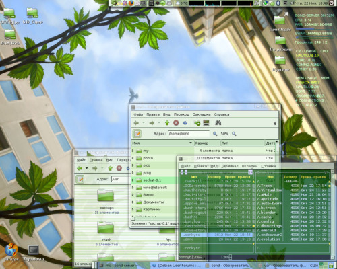Viewport: 337px width, 269px height.
Task: Zoom out with magnifier left of 50%
Action: coord(215,134)
